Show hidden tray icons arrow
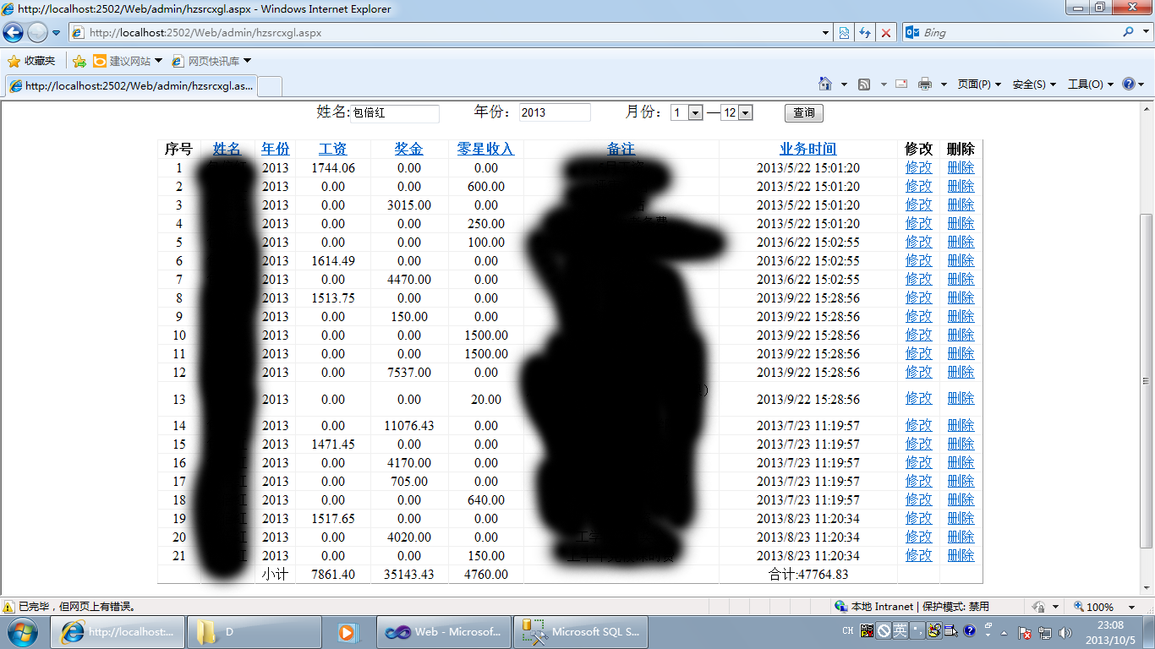 (1004, 632)
